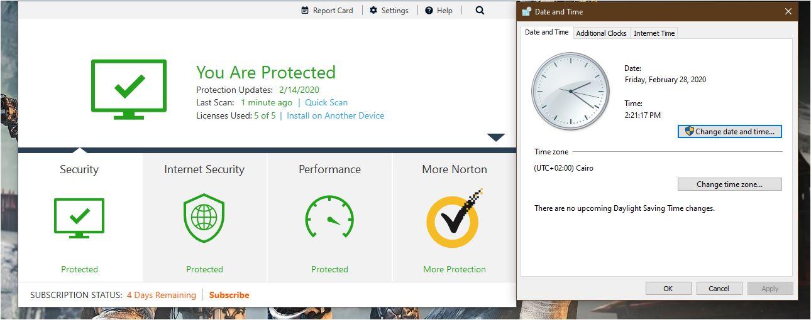Click the Daylight Saving Time notice text
Image resolution: width=811 pixels, height=320 pixels.
[624, 208]
